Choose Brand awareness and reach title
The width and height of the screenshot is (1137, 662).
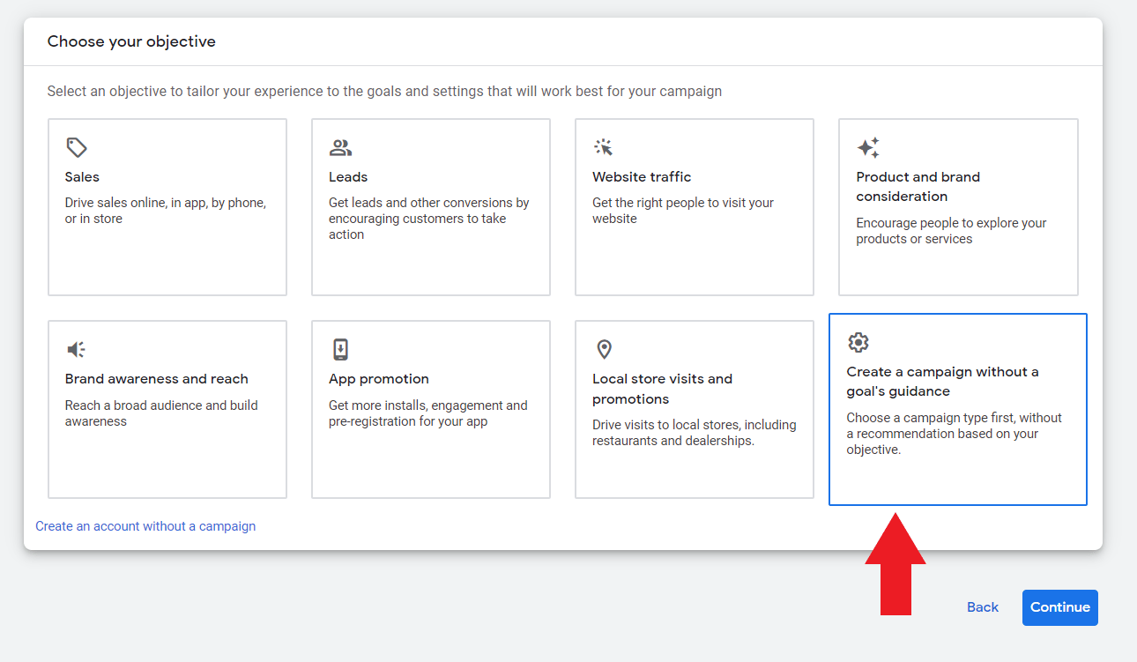[x=156, y=379]
